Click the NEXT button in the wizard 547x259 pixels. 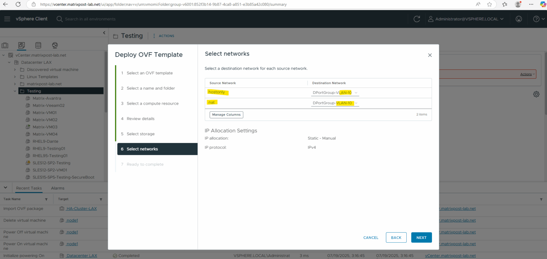[x=421, y=237]
